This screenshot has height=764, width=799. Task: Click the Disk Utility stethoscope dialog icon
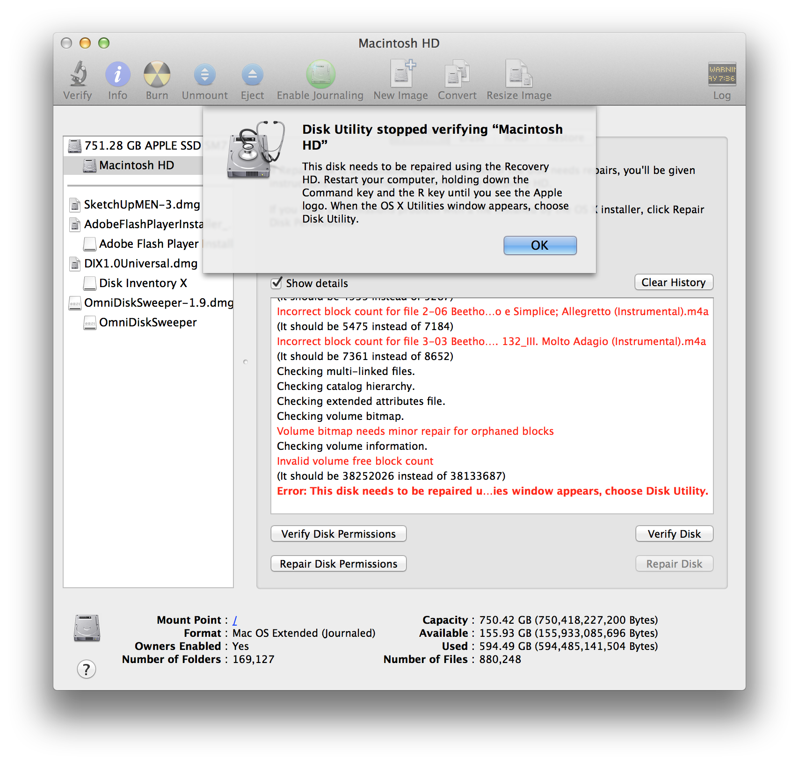pyautogui.click(x=255, y=150)
